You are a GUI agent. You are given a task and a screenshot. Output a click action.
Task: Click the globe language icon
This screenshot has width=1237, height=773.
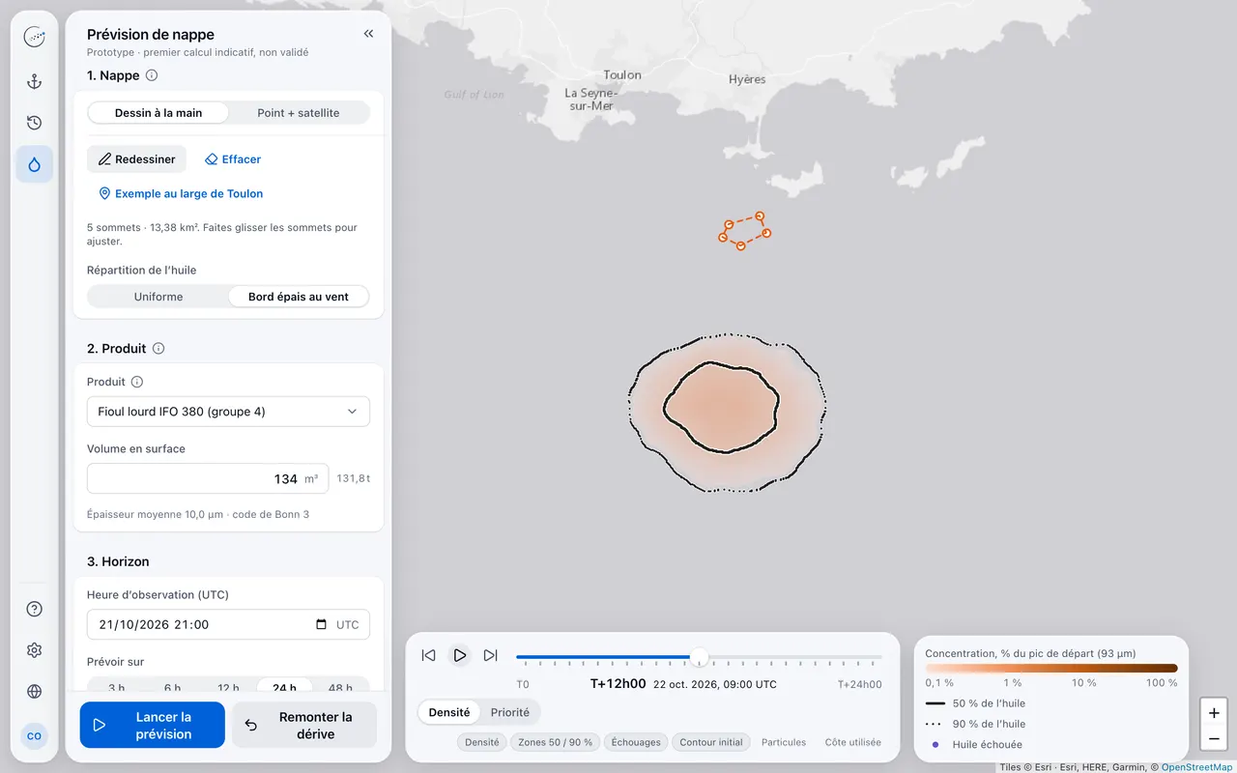pyautogui.click(x=34, y=692)
